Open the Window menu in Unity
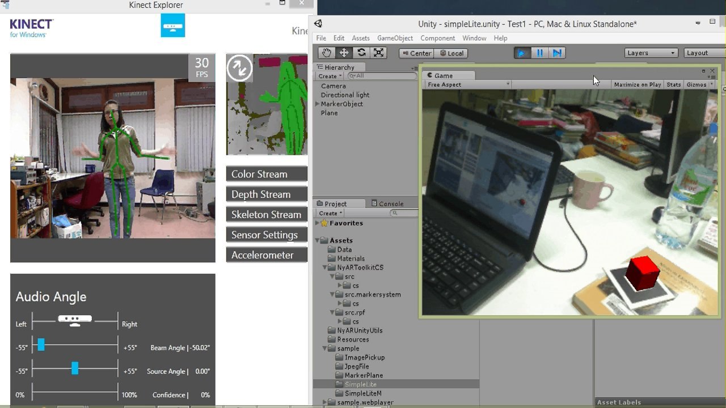The width and height of the screenshot is (726, 408). pyautogui.click(x=474, y=38)
